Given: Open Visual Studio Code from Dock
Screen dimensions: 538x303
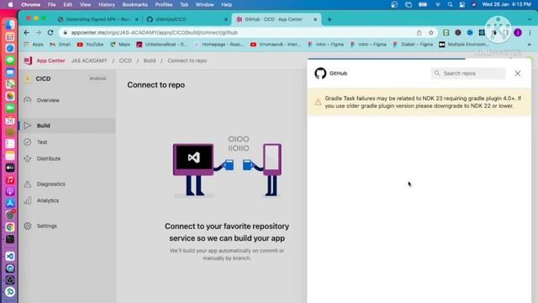Looking at the screenshot, I should click(10, 256).
